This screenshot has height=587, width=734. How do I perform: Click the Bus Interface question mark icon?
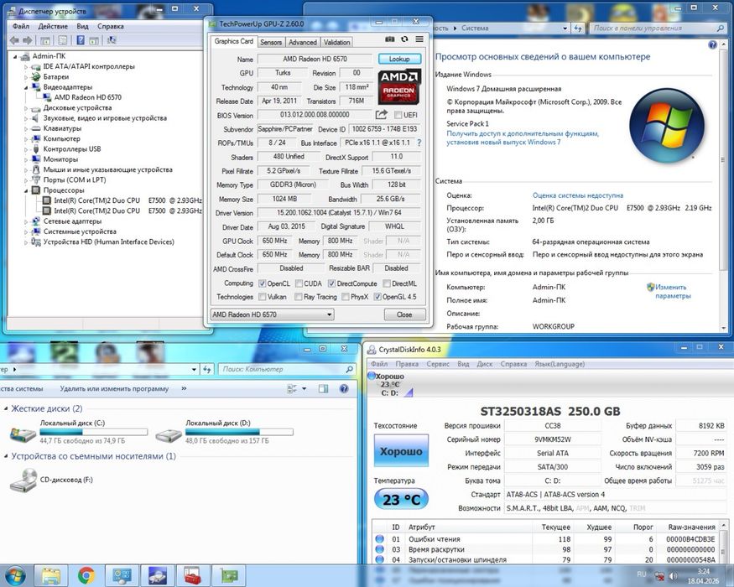(420, 143)
